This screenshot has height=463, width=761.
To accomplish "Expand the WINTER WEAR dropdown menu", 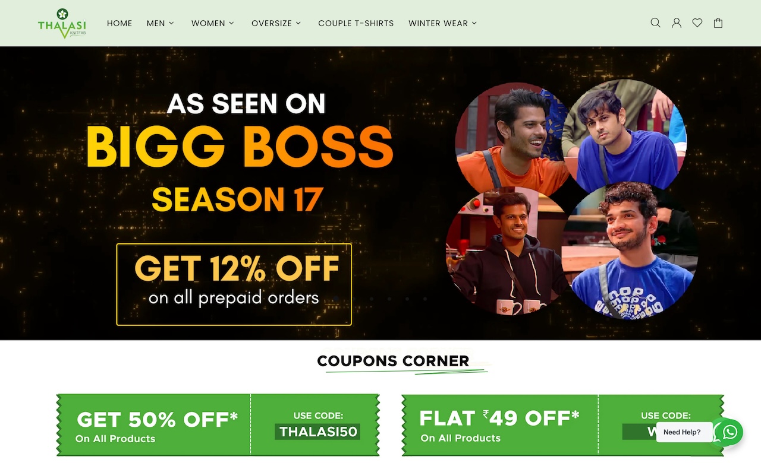I will pos(443,23).
